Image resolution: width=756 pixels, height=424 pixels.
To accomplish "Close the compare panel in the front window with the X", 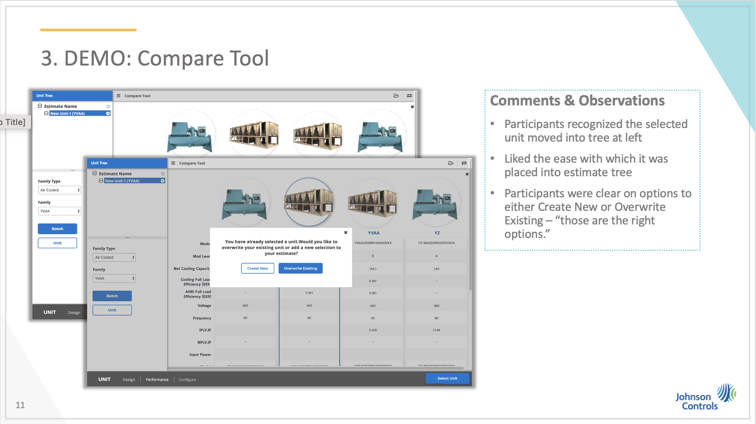I will click(467, 174).
